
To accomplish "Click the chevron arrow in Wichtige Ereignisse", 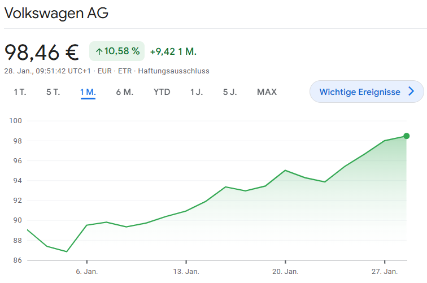I will [411, 92].
